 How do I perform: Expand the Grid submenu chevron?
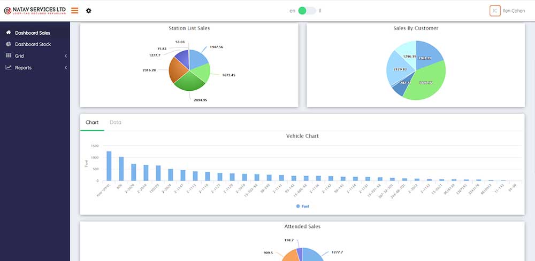tap(66, 56)
